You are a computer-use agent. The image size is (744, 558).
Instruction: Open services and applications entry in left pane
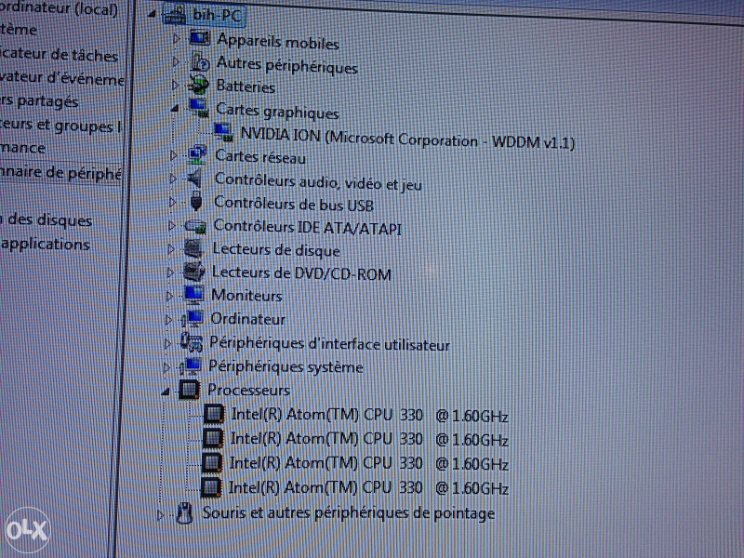(x=45, y=244)
